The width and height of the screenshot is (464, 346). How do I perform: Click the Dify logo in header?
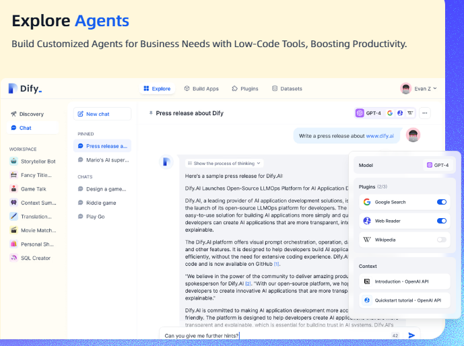coord(25,89)
